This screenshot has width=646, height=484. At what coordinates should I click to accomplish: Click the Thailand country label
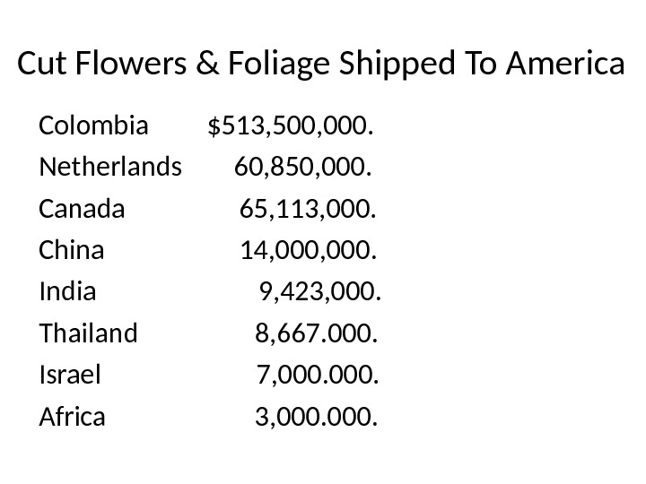89,333
